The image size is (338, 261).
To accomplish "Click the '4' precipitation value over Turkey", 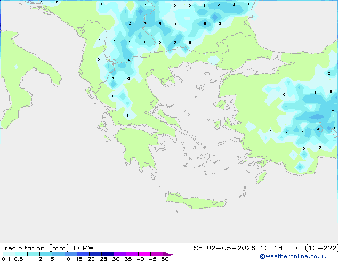I will point(318,129).
